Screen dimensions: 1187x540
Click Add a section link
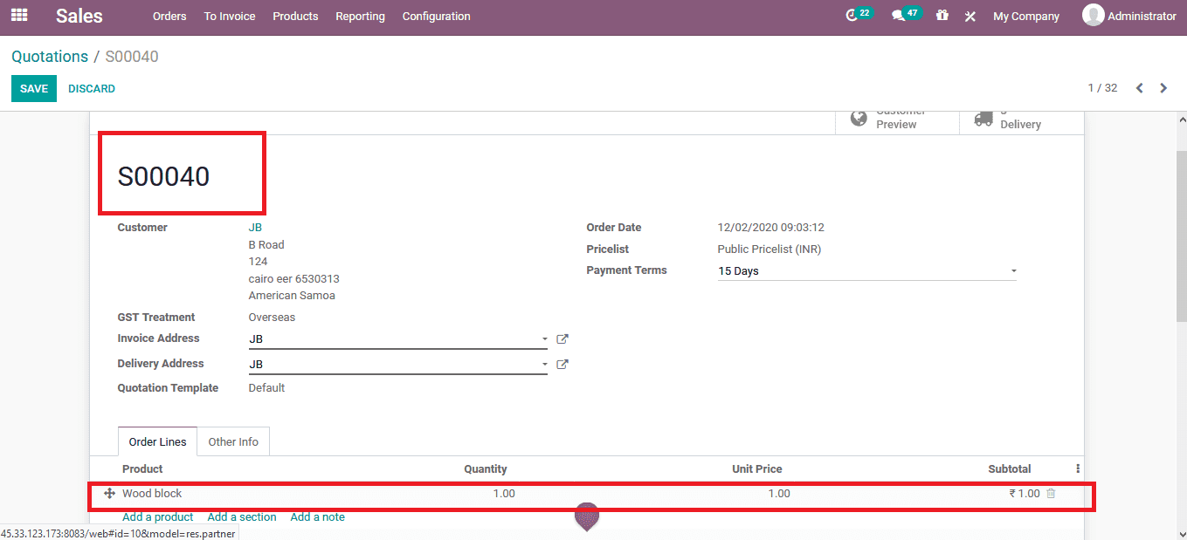pos(242,517)
